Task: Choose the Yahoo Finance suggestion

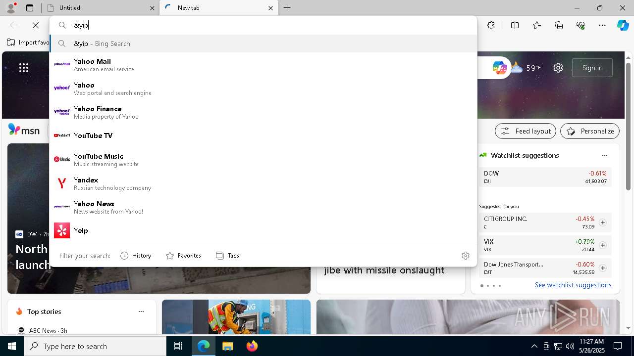Action: pyautogui.click(x=263, y=112)
